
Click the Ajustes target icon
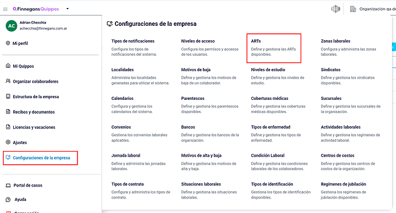tap(8, 142)
